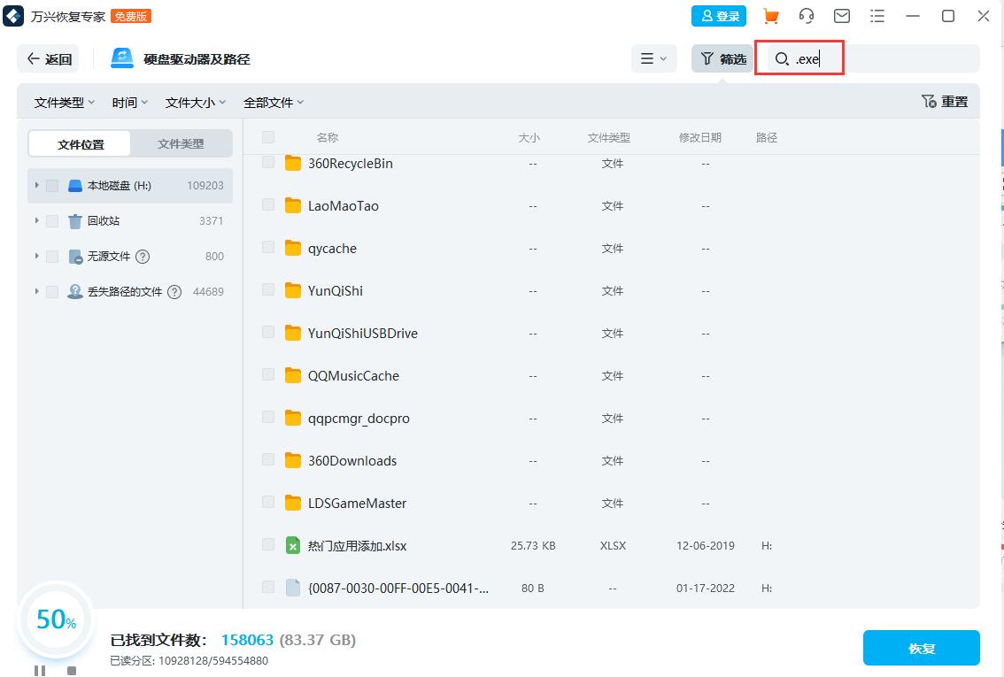Click the 登录 login button
Viewport: 1004px width, 677px height.
point(718,16)
